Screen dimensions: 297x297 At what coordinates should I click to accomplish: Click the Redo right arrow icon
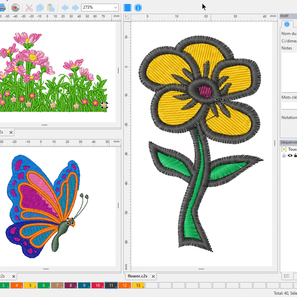click(75, 7)
